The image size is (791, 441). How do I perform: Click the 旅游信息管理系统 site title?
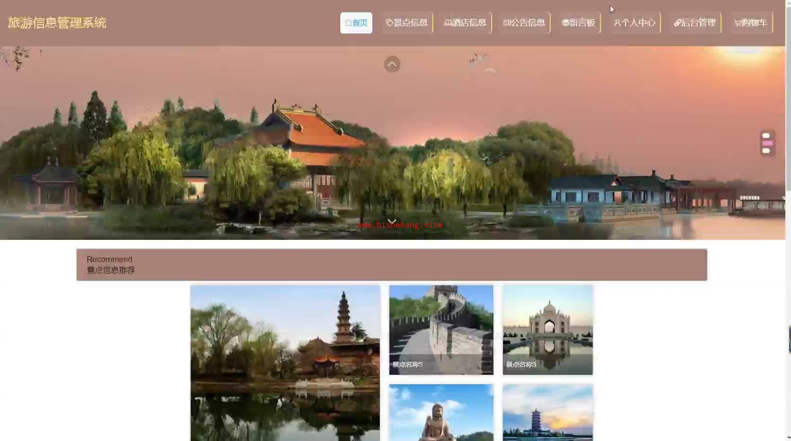(57, 23)
